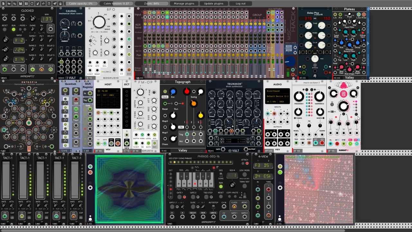Screen dimensions: 412x232
Task: Open DirectSound driver selector on Audio module
Action: pos(277,91)
